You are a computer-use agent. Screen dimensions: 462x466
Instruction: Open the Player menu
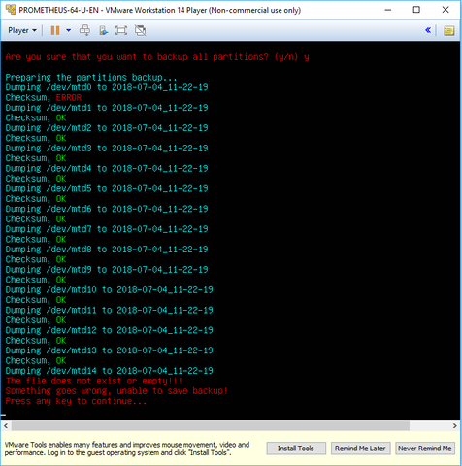22,30
